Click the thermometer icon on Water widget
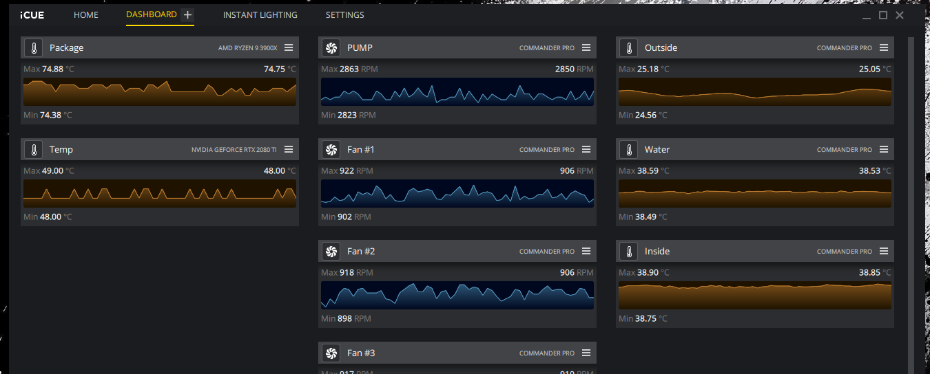Image resolution: width=930 pixels, height=374 pixels. pos(628,149)
